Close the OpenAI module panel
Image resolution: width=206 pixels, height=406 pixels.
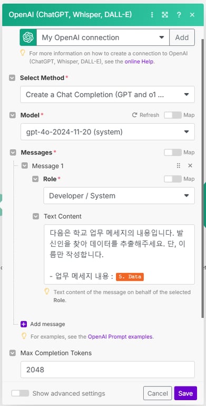192,15
